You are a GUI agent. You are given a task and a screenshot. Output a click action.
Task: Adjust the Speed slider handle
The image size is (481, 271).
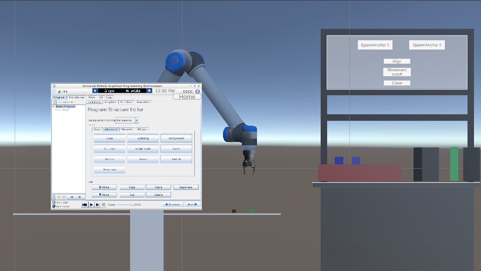133,205
